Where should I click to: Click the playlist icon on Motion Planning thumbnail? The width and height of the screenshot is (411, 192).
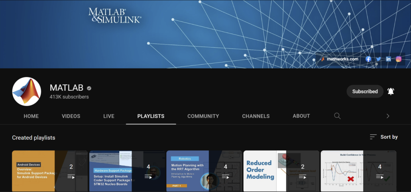click(226, 176)
